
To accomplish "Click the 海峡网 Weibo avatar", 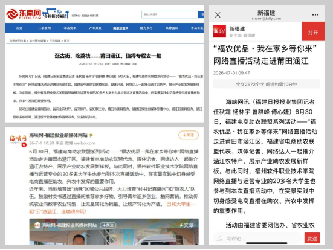I will [x=18, y=139].
